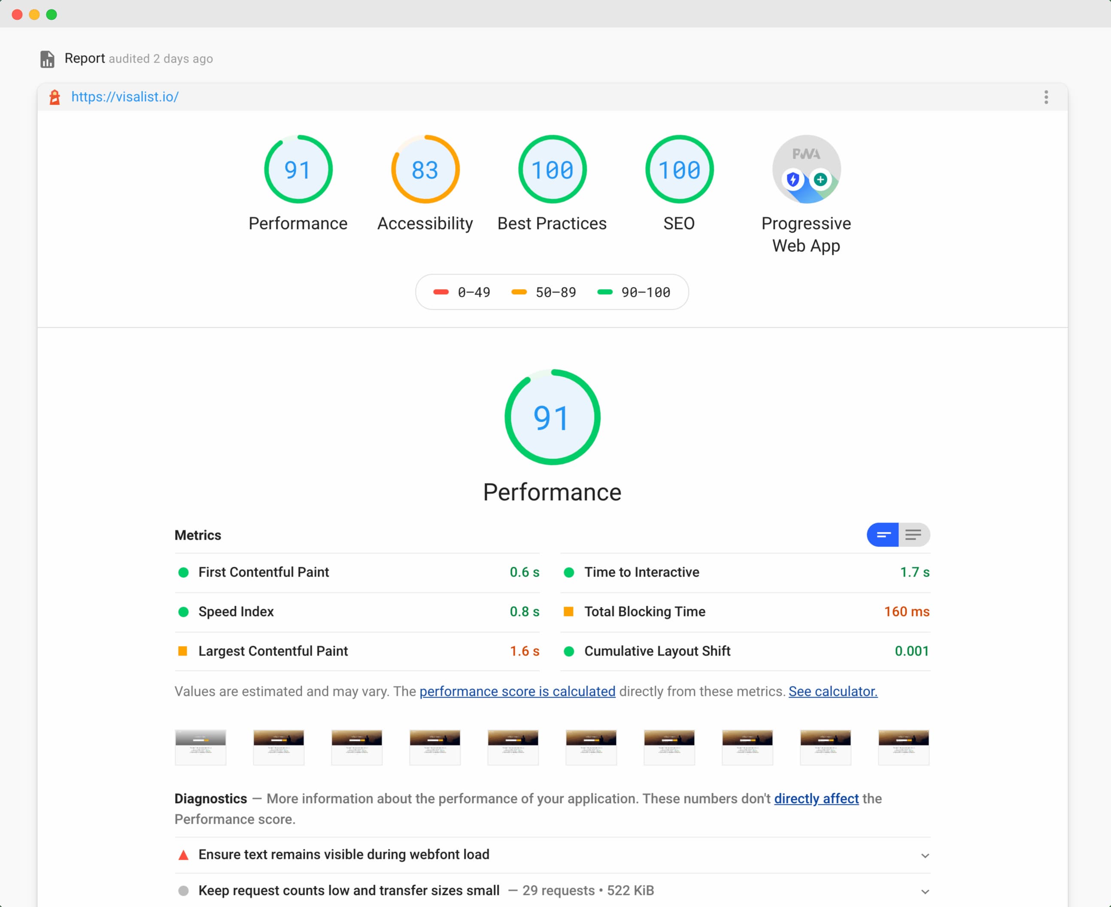
Task: Click the Report document icon
Action: pos(48,59)
